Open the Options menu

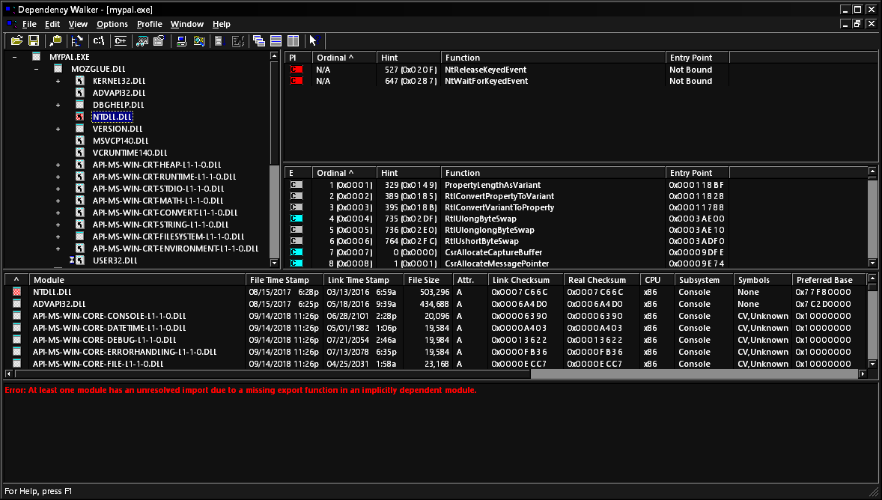click(112, 24)
